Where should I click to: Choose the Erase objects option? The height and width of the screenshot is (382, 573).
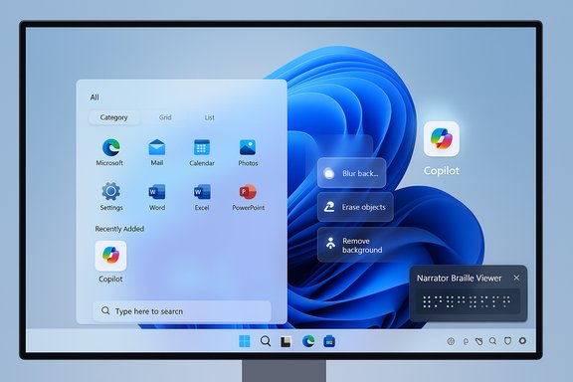pyautogui.click(x=355, y=207)
